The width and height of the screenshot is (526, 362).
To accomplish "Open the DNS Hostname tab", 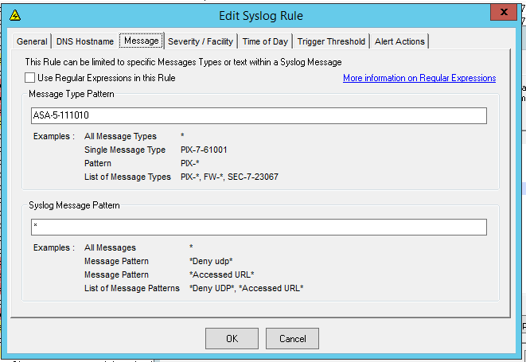I will click(x=85, y=41).
